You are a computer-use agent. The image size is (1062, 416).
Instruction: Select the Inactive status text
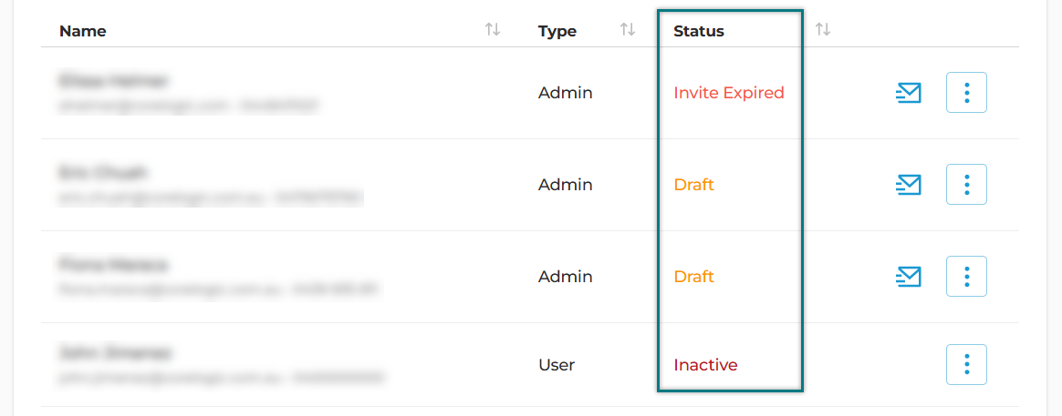(706, 365)
